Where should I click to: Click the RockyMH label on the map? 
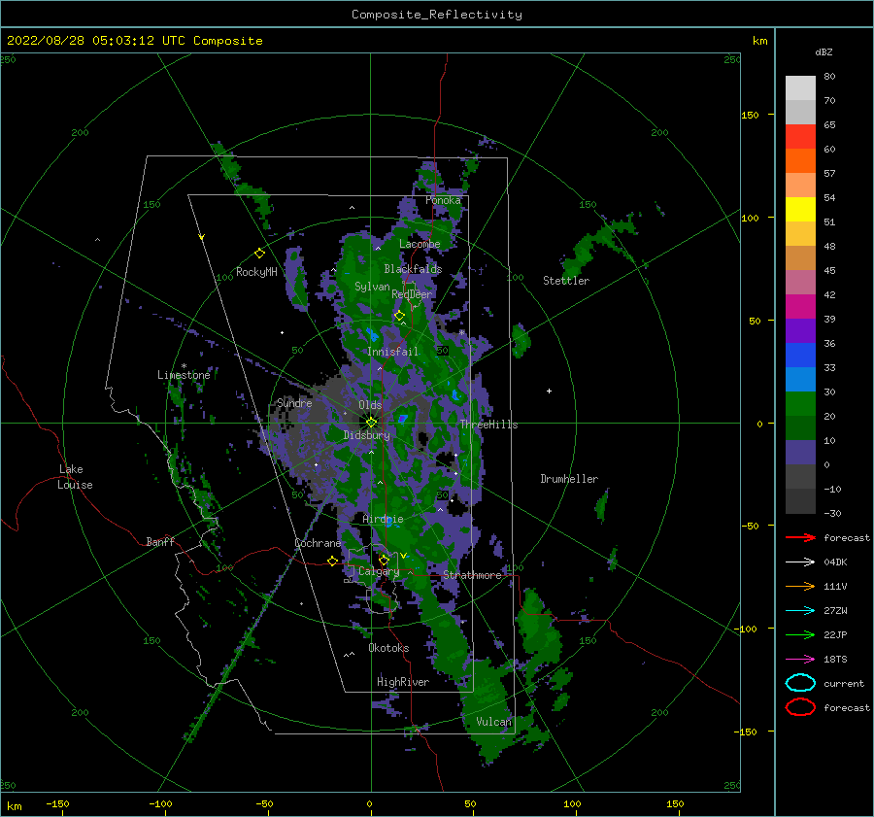[256, 272]
